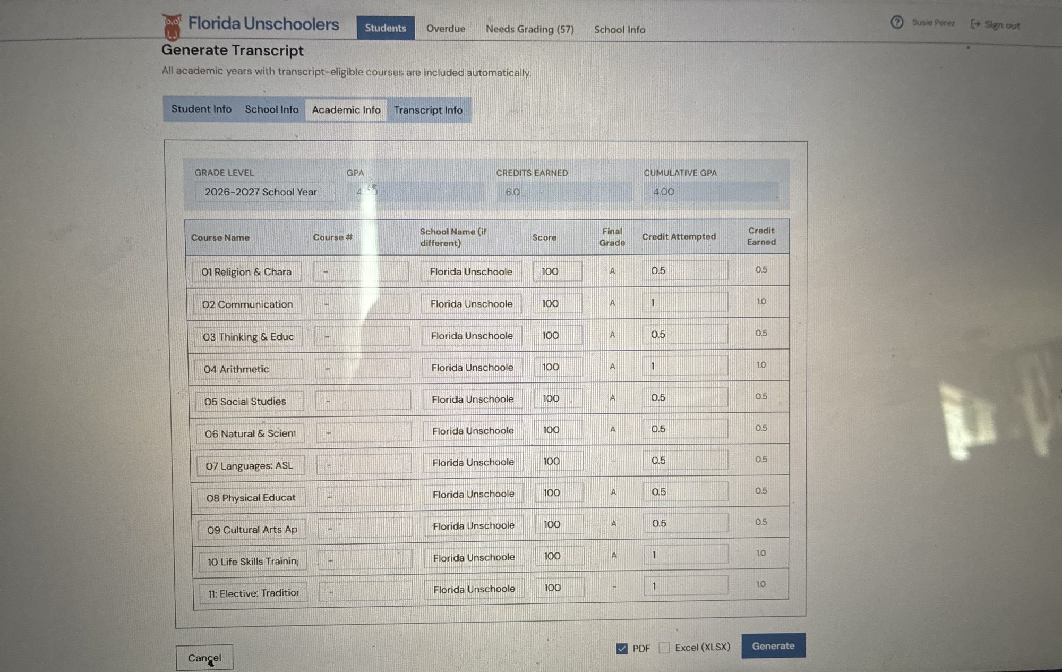Click the Credit Attempted column header

(679, 236)
